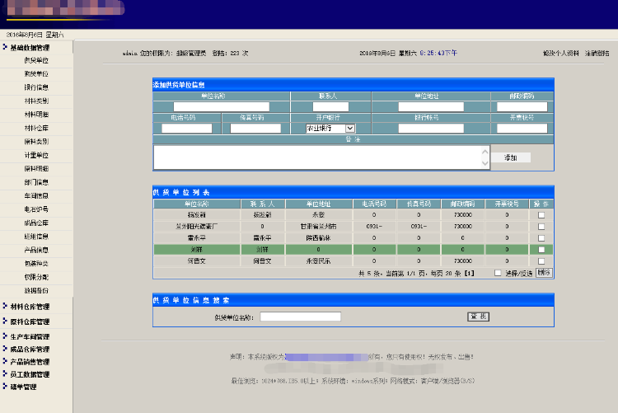The width and height of the screenshot is (618, 413).
Task: Click the logout link at top right
Action: tap(597, 53)
